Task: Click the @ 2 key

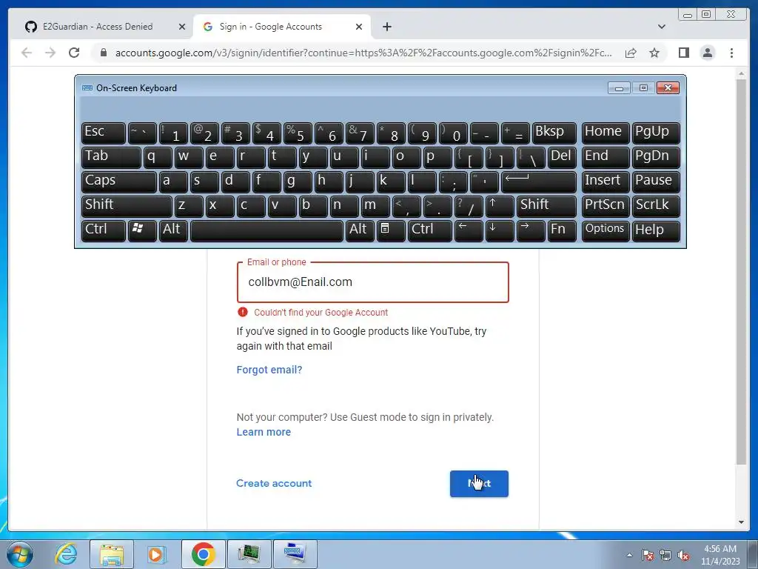Action: pos(204,133)
